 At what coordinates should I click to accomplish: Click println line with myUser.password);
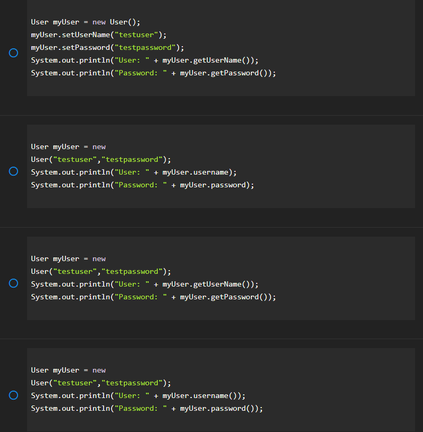point(142,185)
